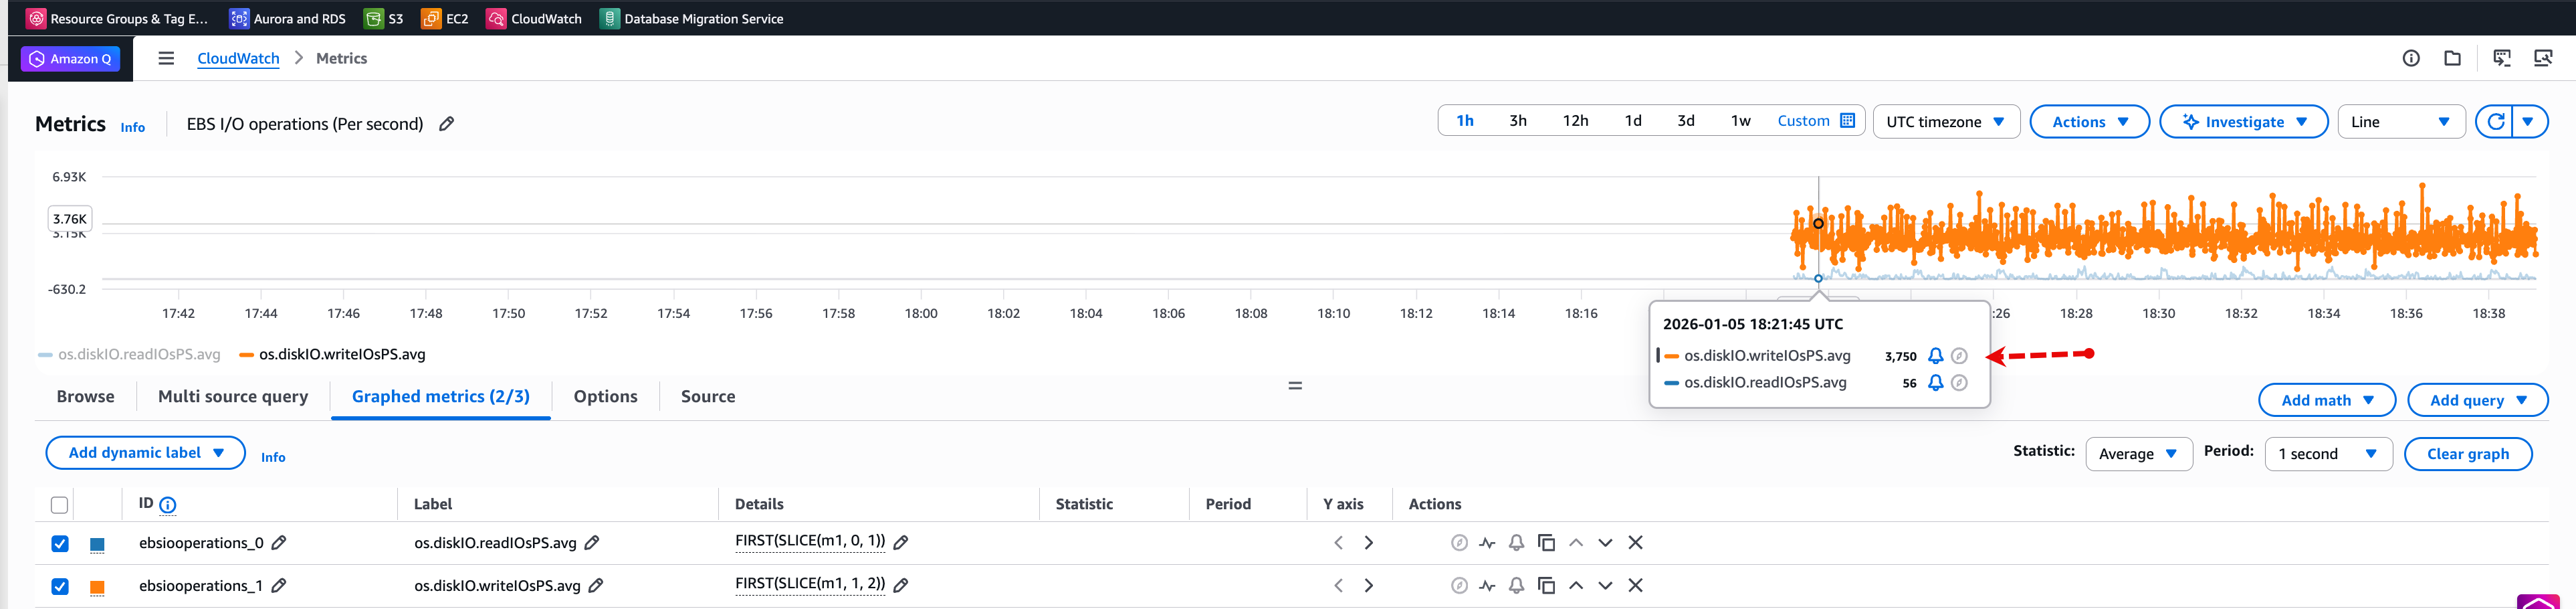Edit the FIRST(SLICE(m1, 0, 1)) expression
The height and width of the screenshot is (609, 2576).
[901, 542]
